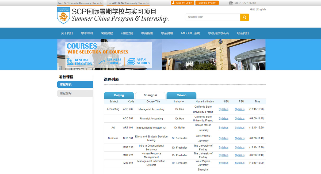Click the telephone icon beside phone number
Image resolution: width=321 pixels, height=174 pixels.
(231, 3)
